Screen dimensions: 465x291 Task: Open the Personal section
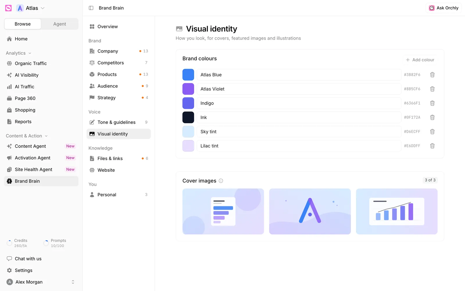[x=119, y=195]
